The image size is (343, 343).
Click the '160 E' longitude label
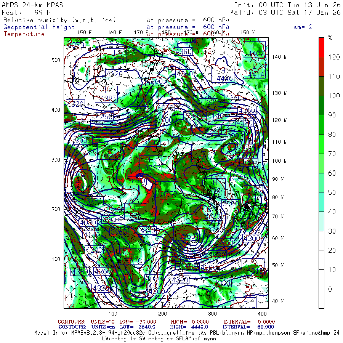pos(115,33)
